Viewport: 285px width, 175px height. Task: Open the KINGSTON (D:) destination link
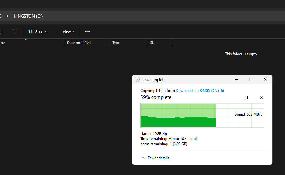pyautogui.click(x=212, y=91)
